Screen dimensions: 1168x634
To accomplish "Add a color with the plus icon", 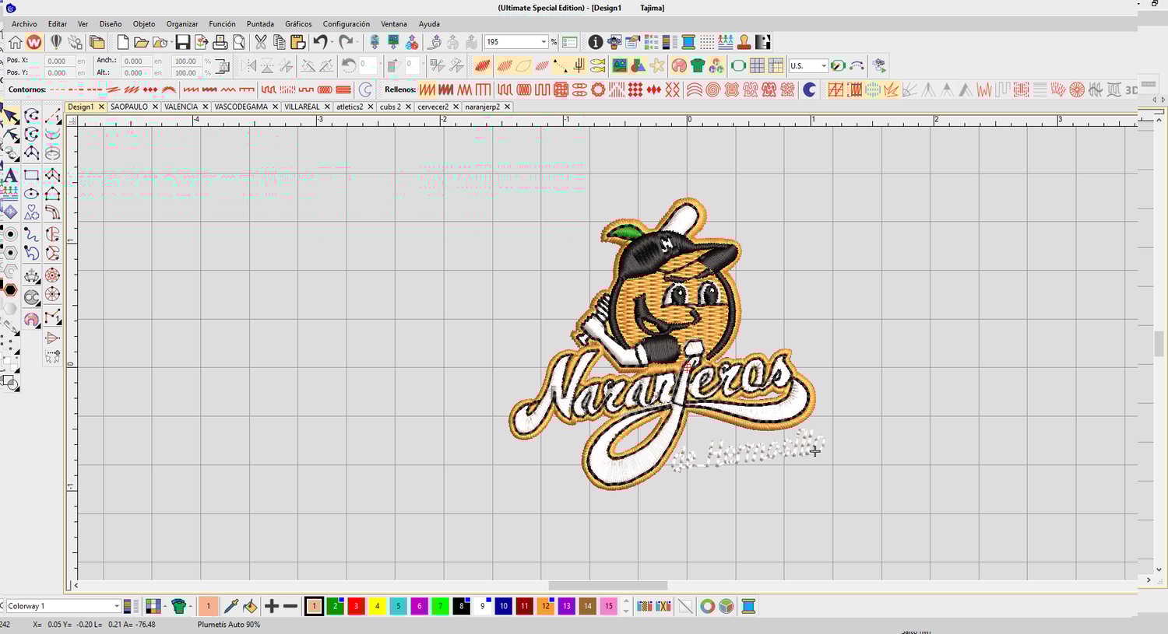I will (272, 606).
